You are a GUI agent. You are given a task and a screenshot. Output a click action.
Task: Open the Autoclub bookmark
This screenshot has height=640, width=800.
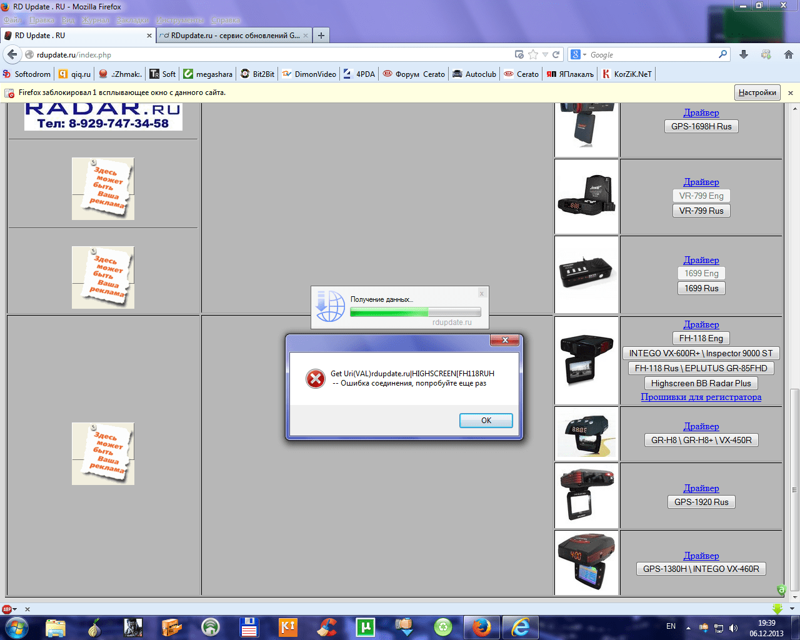point(474,74)
